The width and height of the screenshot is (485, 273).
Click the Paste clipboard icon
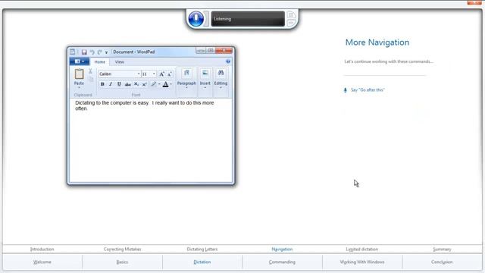(79, 74)
